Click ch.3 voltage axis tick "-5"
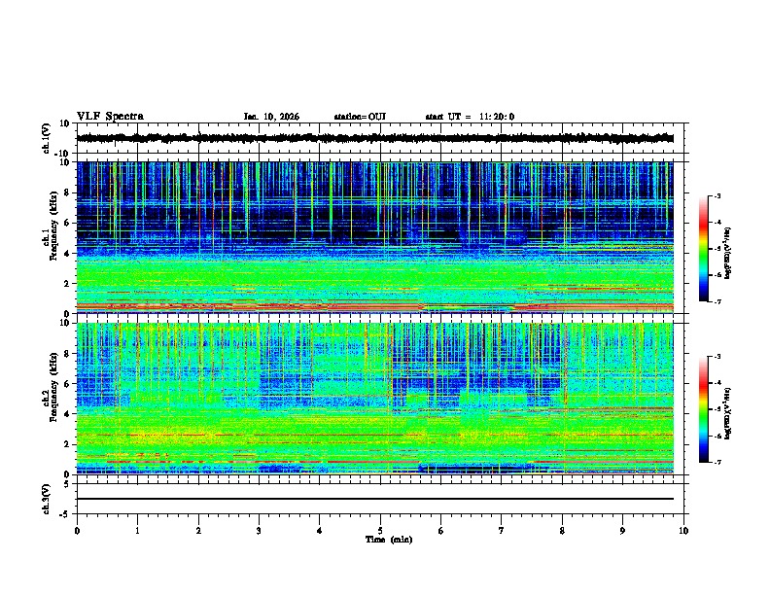770x595 pixels. click(x=65, y=514)
